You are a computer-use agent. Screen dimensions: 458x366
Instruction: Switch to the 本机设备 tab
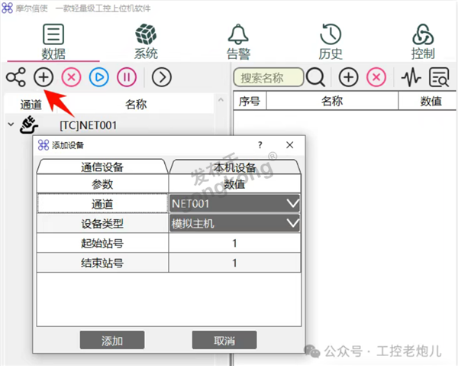(234, 167)
